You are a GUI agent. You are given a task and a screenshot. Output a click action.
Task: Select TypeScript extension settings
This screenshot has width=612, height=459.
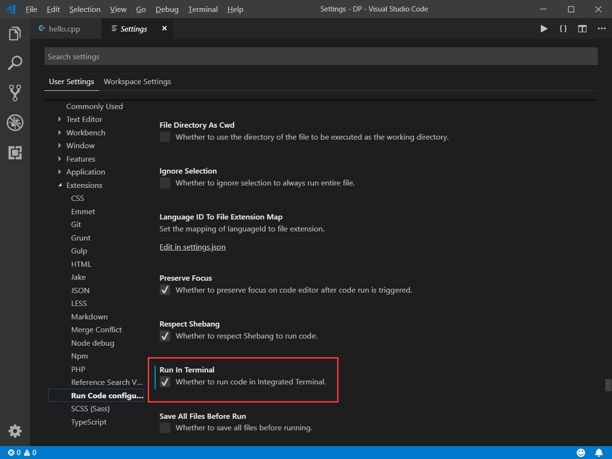click(x=89, y=422)
